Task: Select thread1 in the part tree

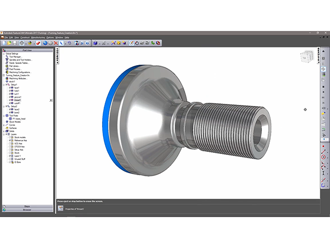Action: click(18, 100)
